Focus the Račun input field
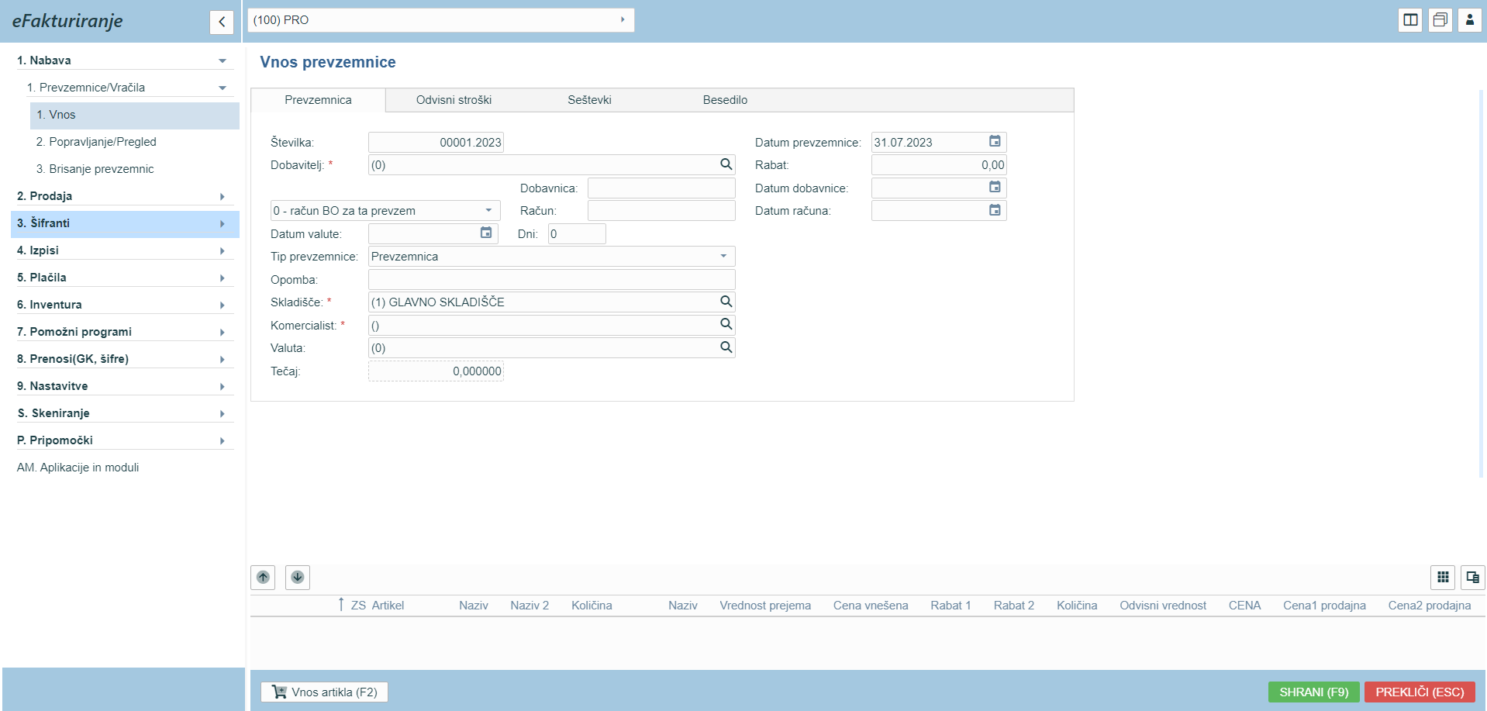The image size is (1487, 711). pos(661,211)
